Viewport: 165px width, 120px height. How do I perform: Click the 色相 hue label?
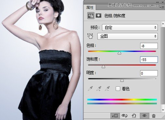point(91,45)
